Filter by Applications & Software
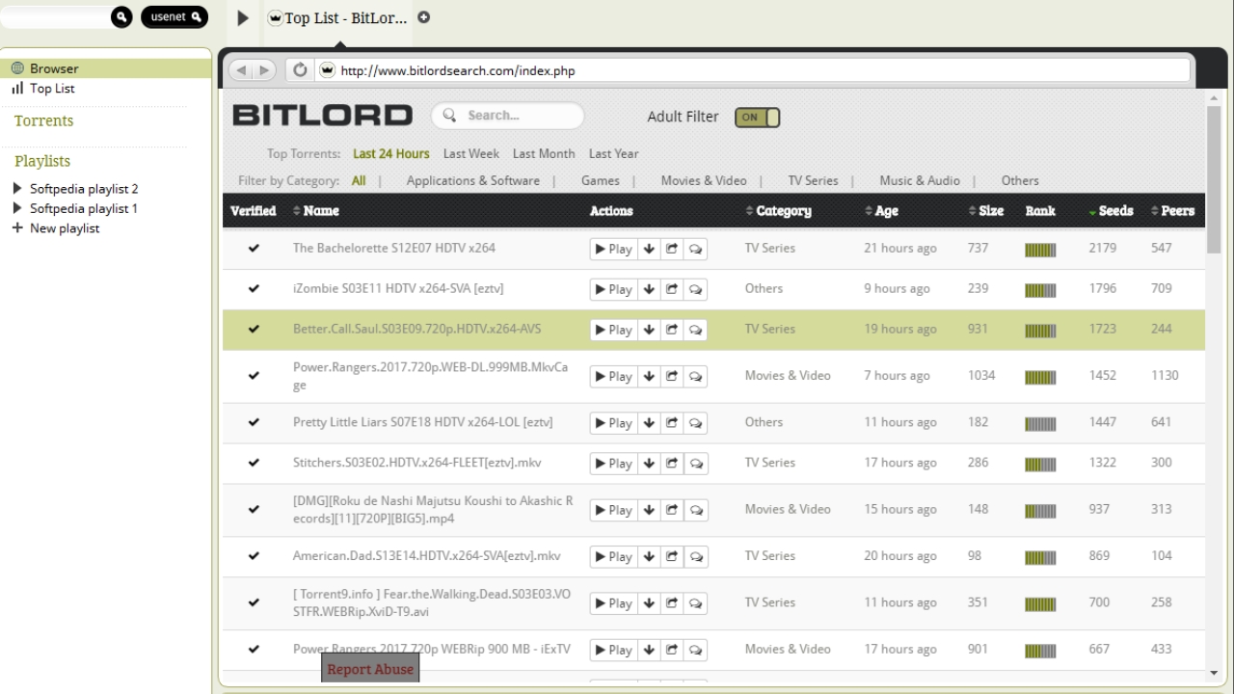Viewport: 1234px width, 694px height. pos(473,180)
